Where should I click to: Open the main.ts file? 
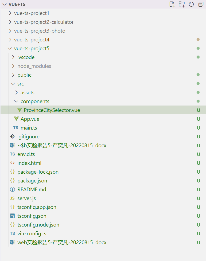click(x=29, y=128)
